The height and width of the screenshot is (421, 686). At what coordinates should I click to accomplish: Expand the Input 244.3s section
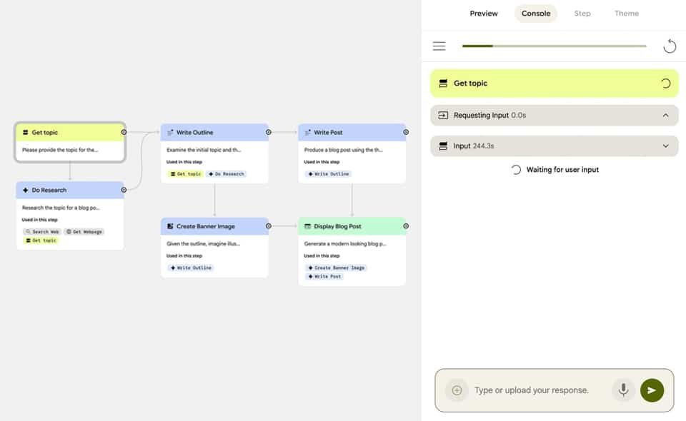665,146
